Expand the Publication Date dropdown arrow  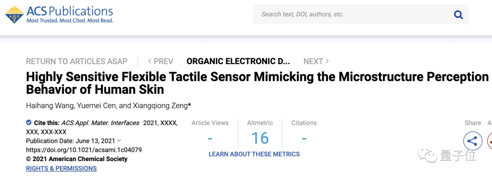coord(119,141)
